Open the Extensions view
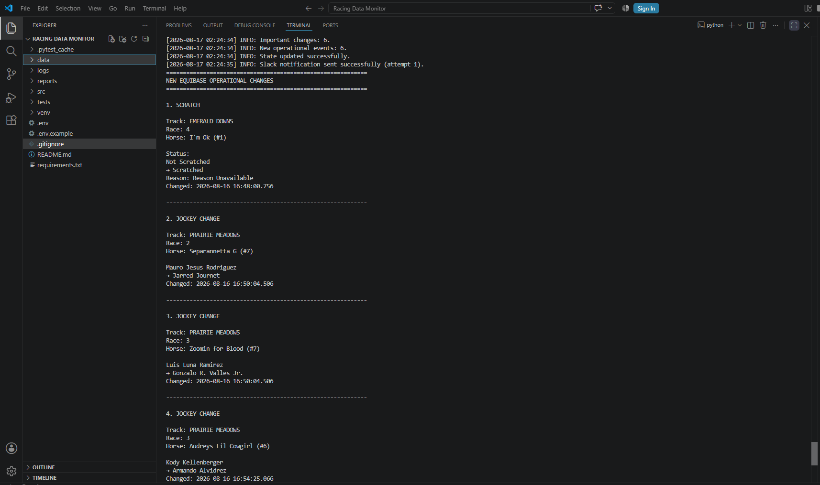This screenshot has width=820, height=485. [x=11, y=120]
